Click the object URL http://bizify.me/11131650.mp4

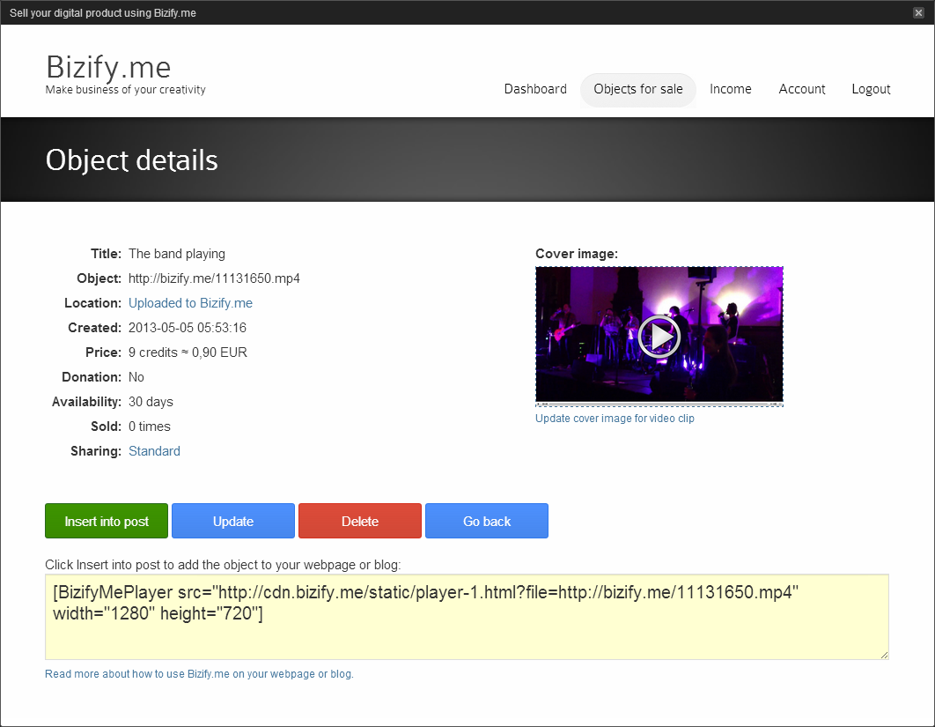(214, 278)
